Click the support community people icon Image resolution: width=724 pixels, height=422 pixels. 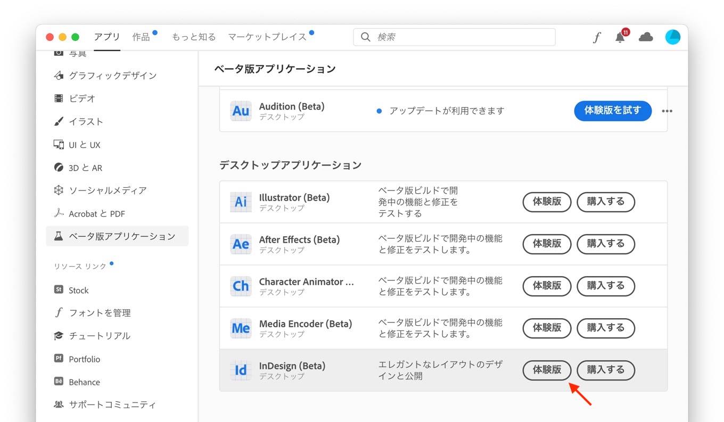[59, 404]
